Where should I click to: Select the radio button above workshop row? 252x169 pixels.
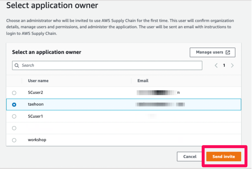(x=14, y=128)
